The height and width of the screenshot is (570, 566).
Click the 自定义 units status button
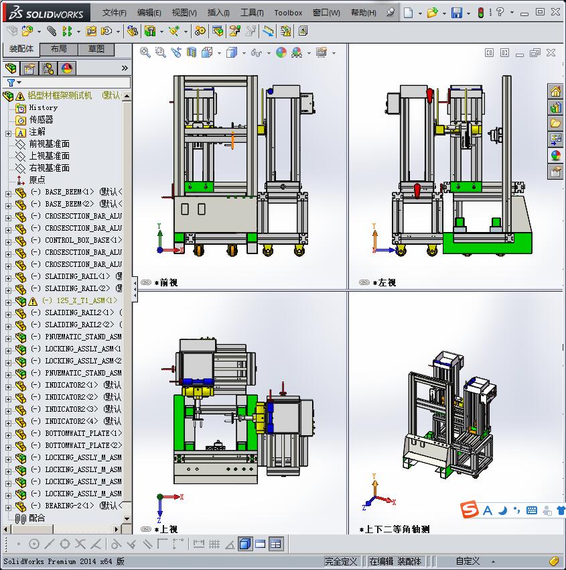click(468, 561)
